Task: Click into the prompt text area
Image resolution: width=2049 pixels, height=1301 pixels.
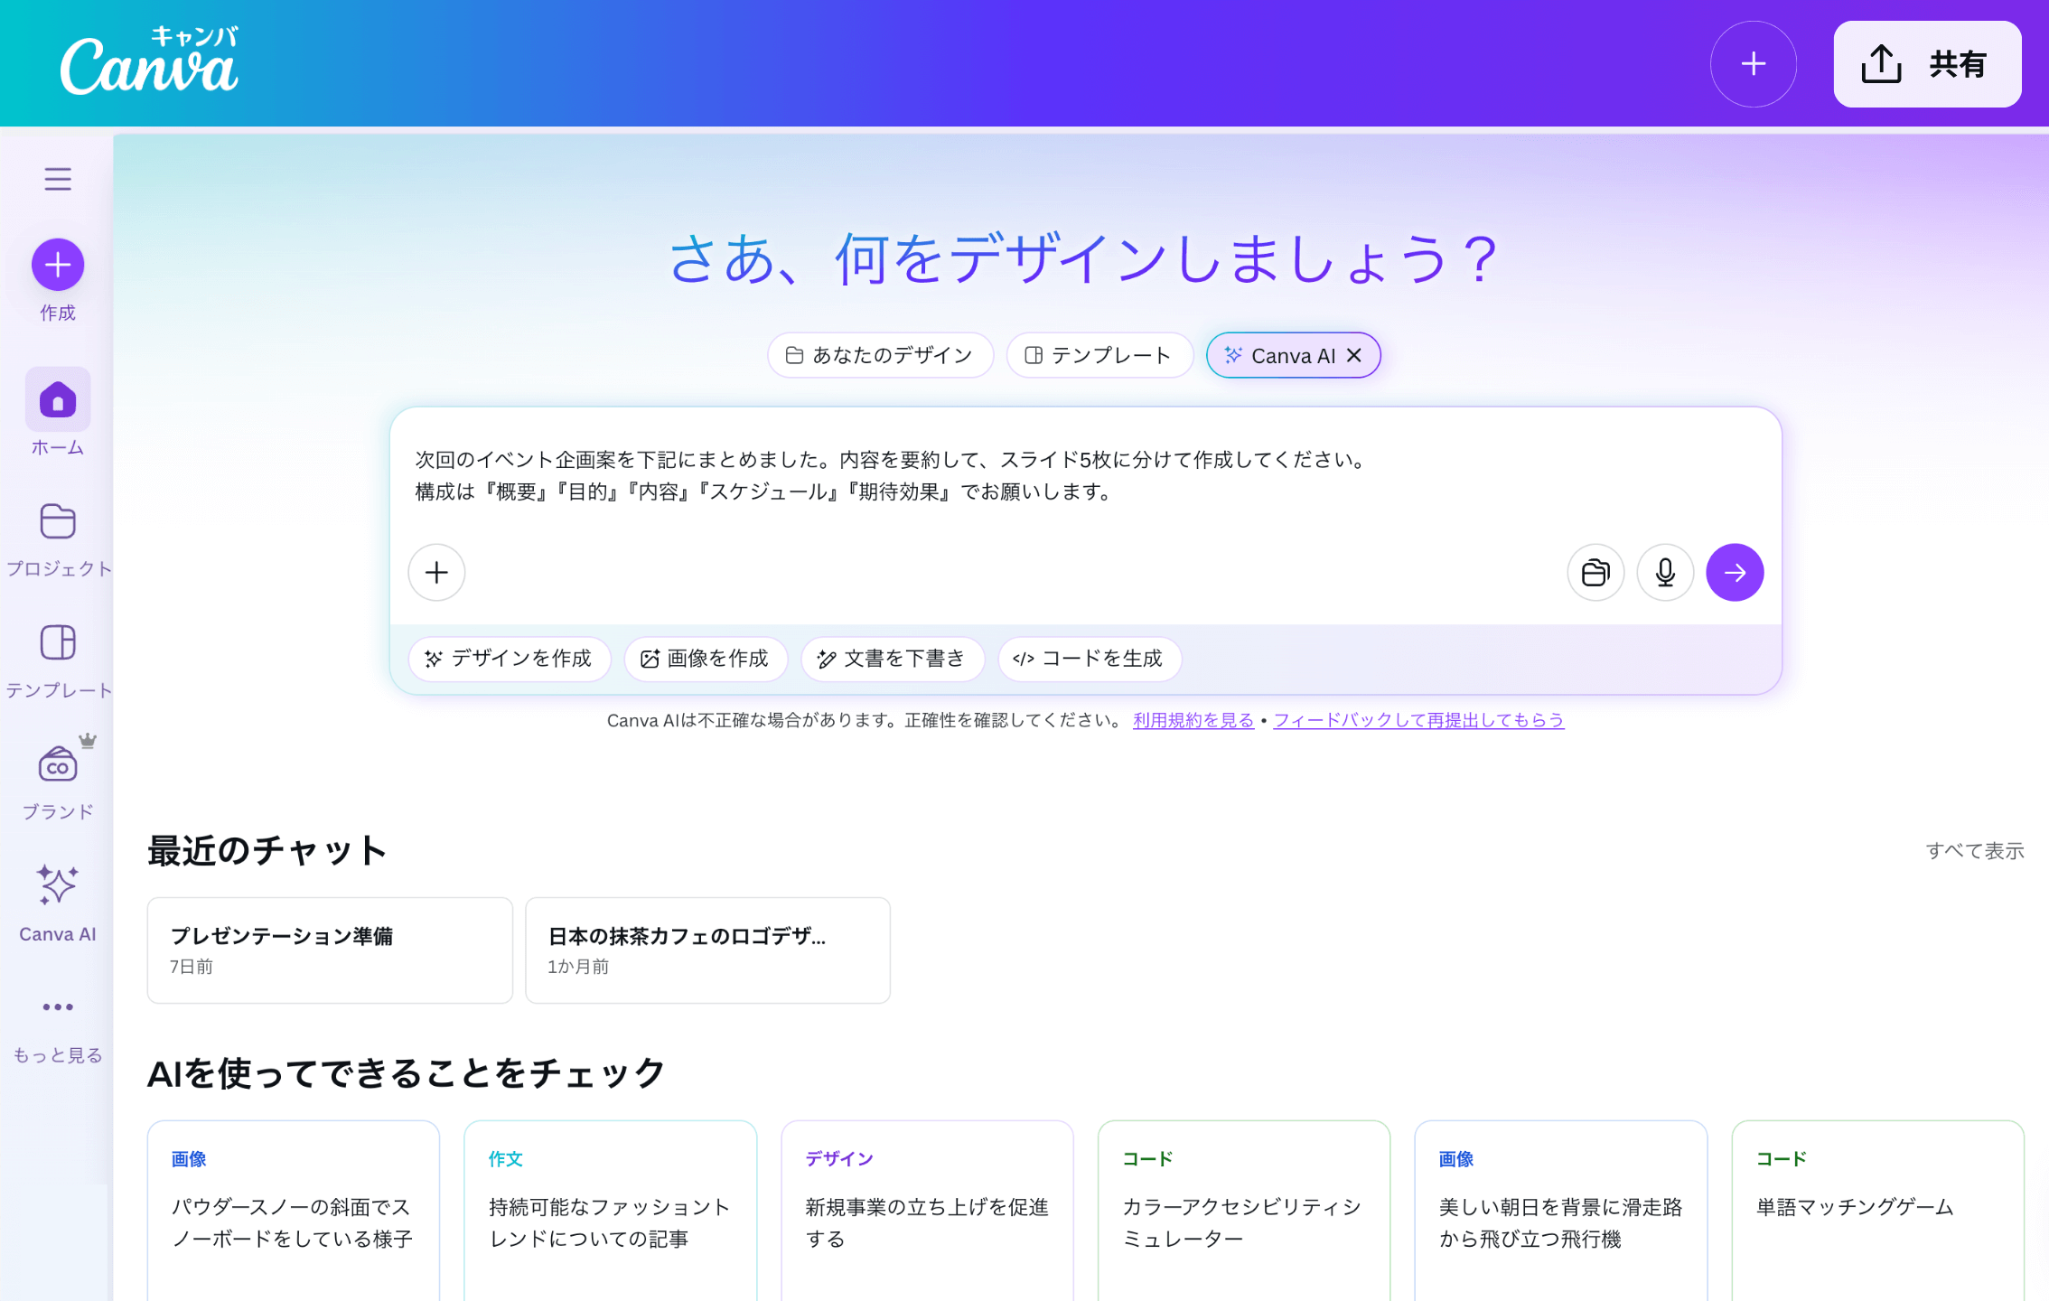Action: coord(1084,476)
